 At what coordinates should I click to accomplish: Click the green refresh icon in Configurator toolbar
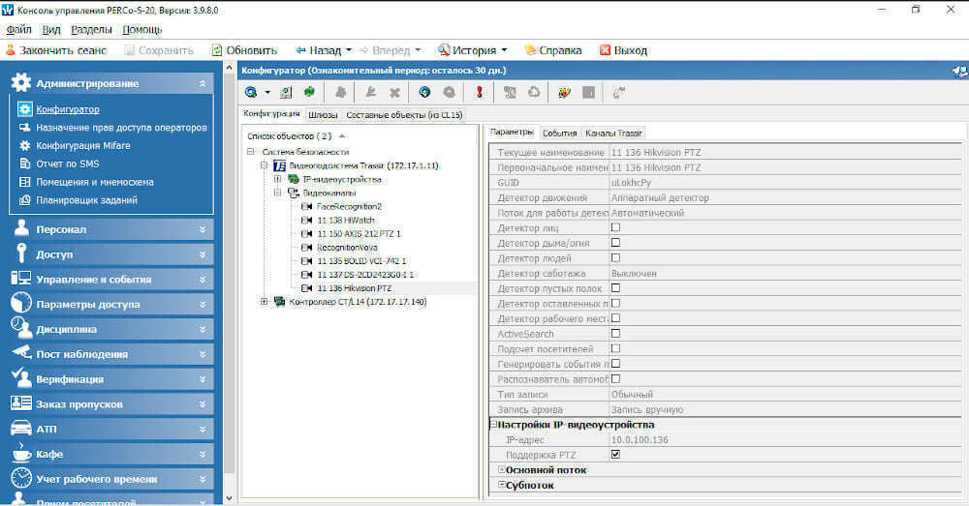point(310,93)
